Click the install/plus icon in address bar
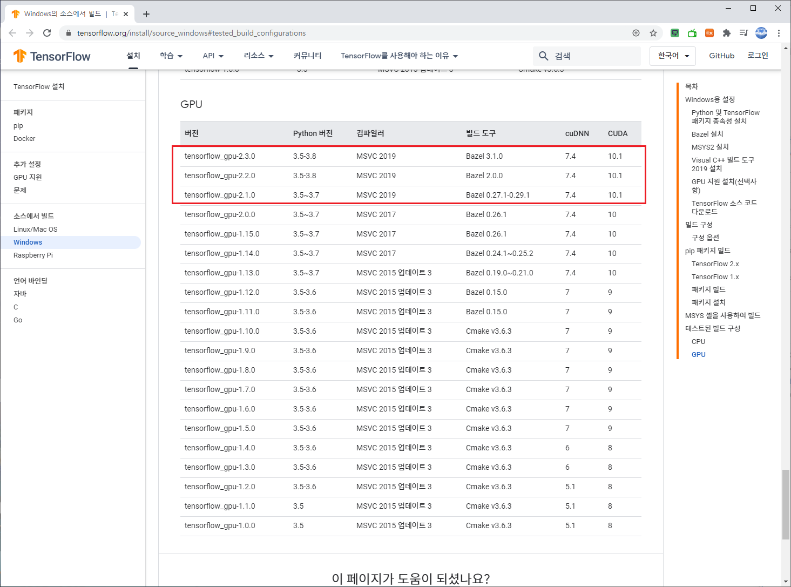This screenshot has height=587, width=791. (636, 33)
